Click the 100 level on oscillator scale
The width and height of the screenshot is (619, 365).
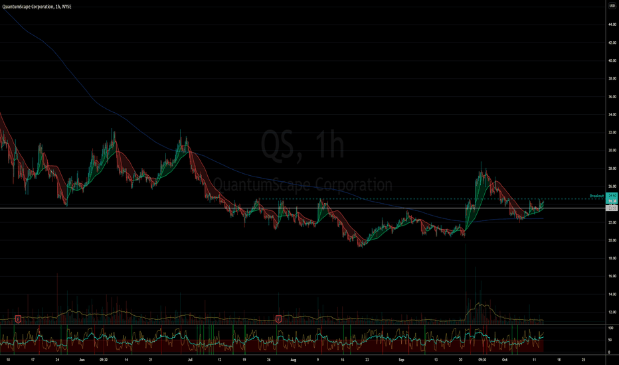pos(611,328)
